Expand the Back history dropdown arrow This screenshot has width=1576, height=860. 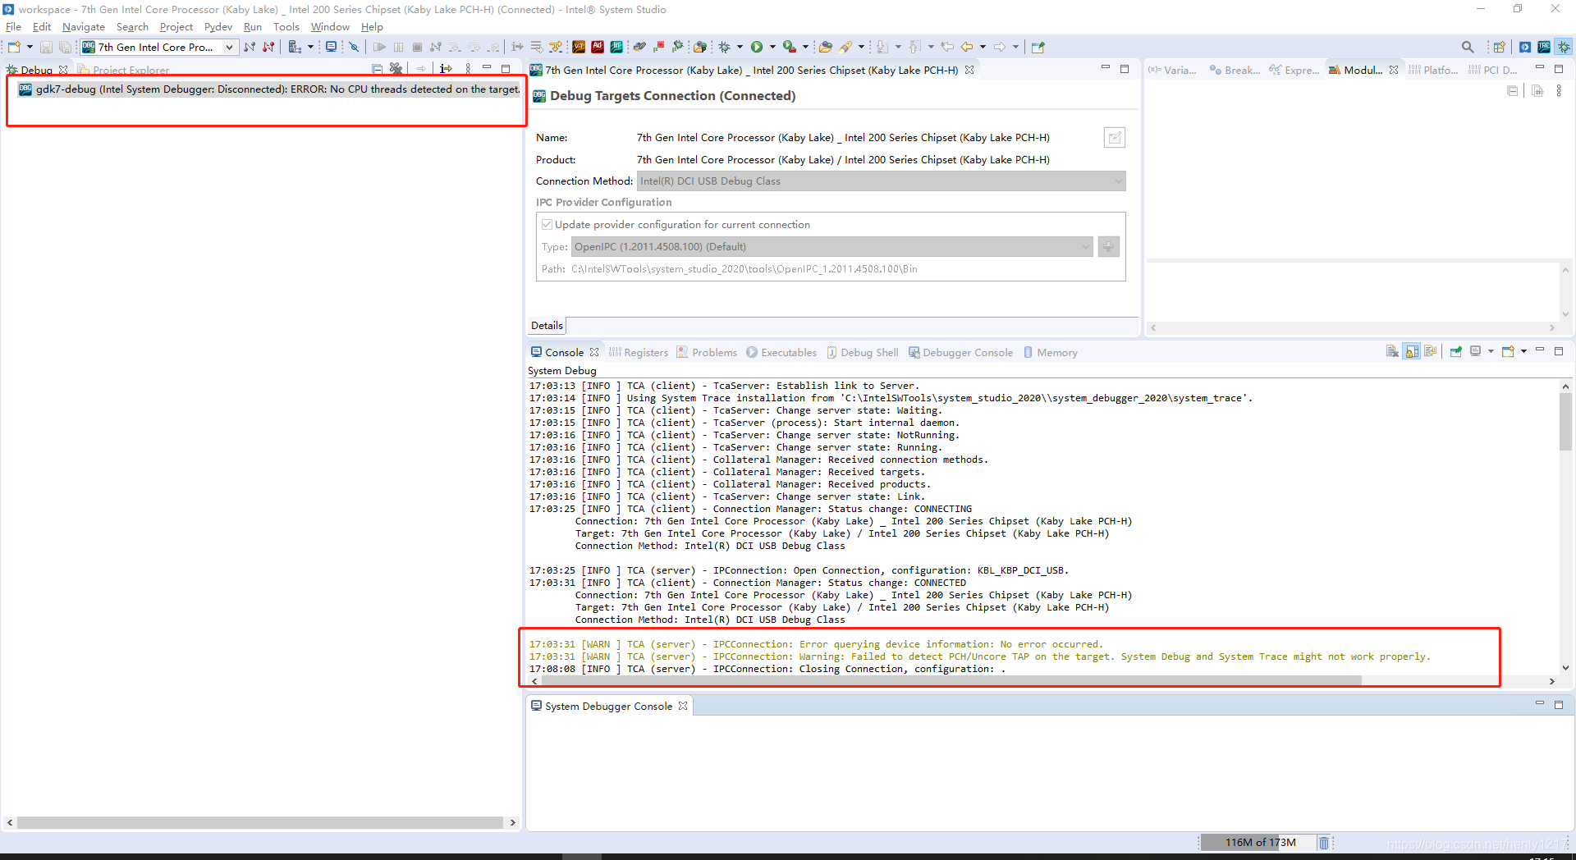(x=983, y=47)
